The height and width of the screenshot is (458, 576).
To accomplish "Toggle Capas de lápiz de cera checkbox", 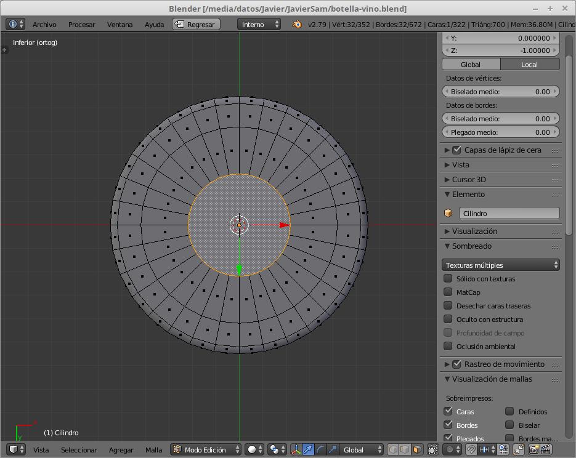I will pos(456,150).
